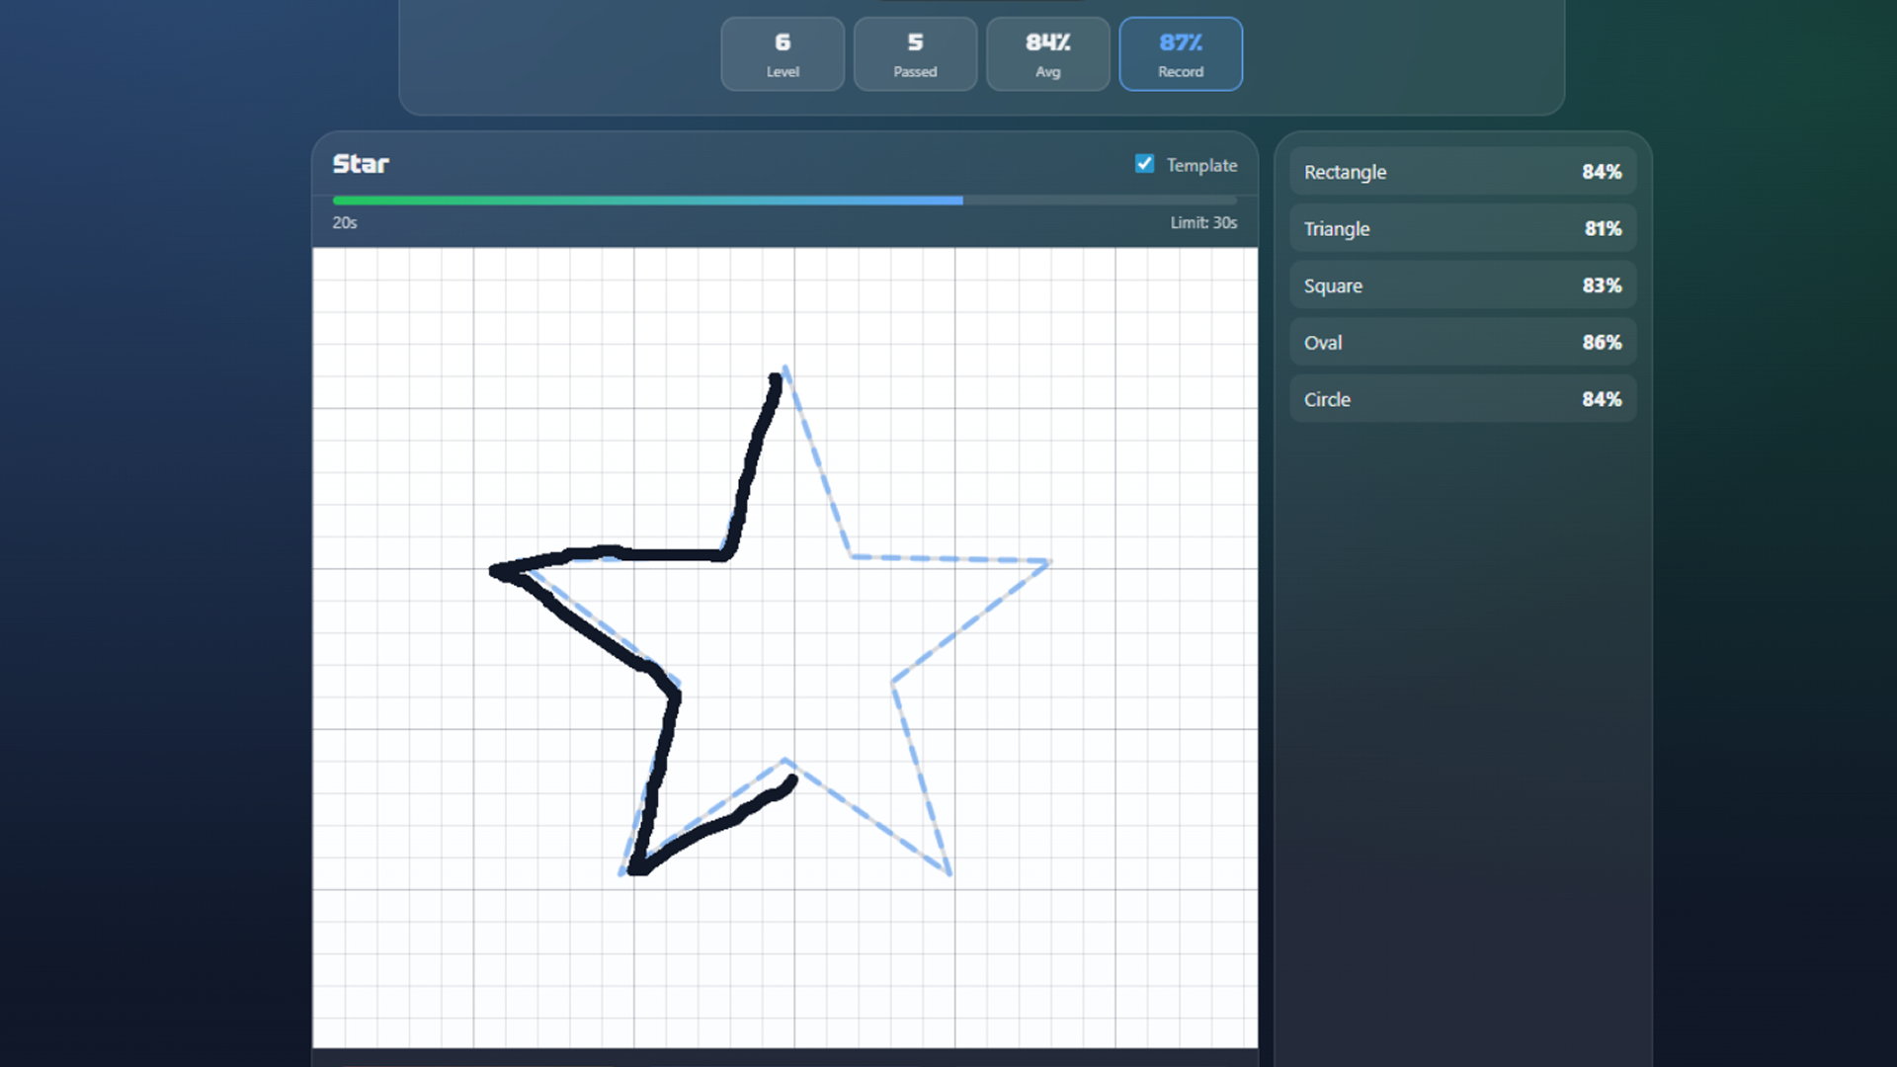Screen dimensions: 1897x1067
Task: Click the highlighted 87% Record box
Action: pyautogui.click(x=1181, y=53)
